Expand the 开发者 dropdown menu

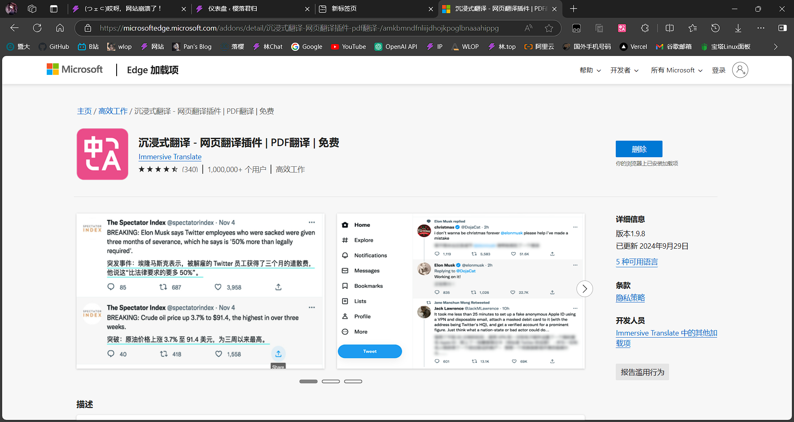pos(624,70)
